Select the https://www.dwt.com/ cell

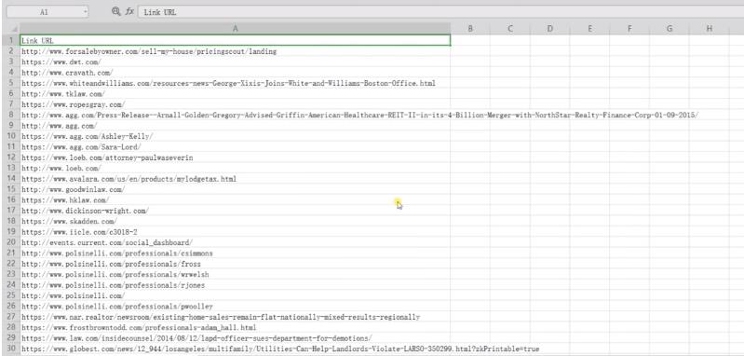point(235,62)
